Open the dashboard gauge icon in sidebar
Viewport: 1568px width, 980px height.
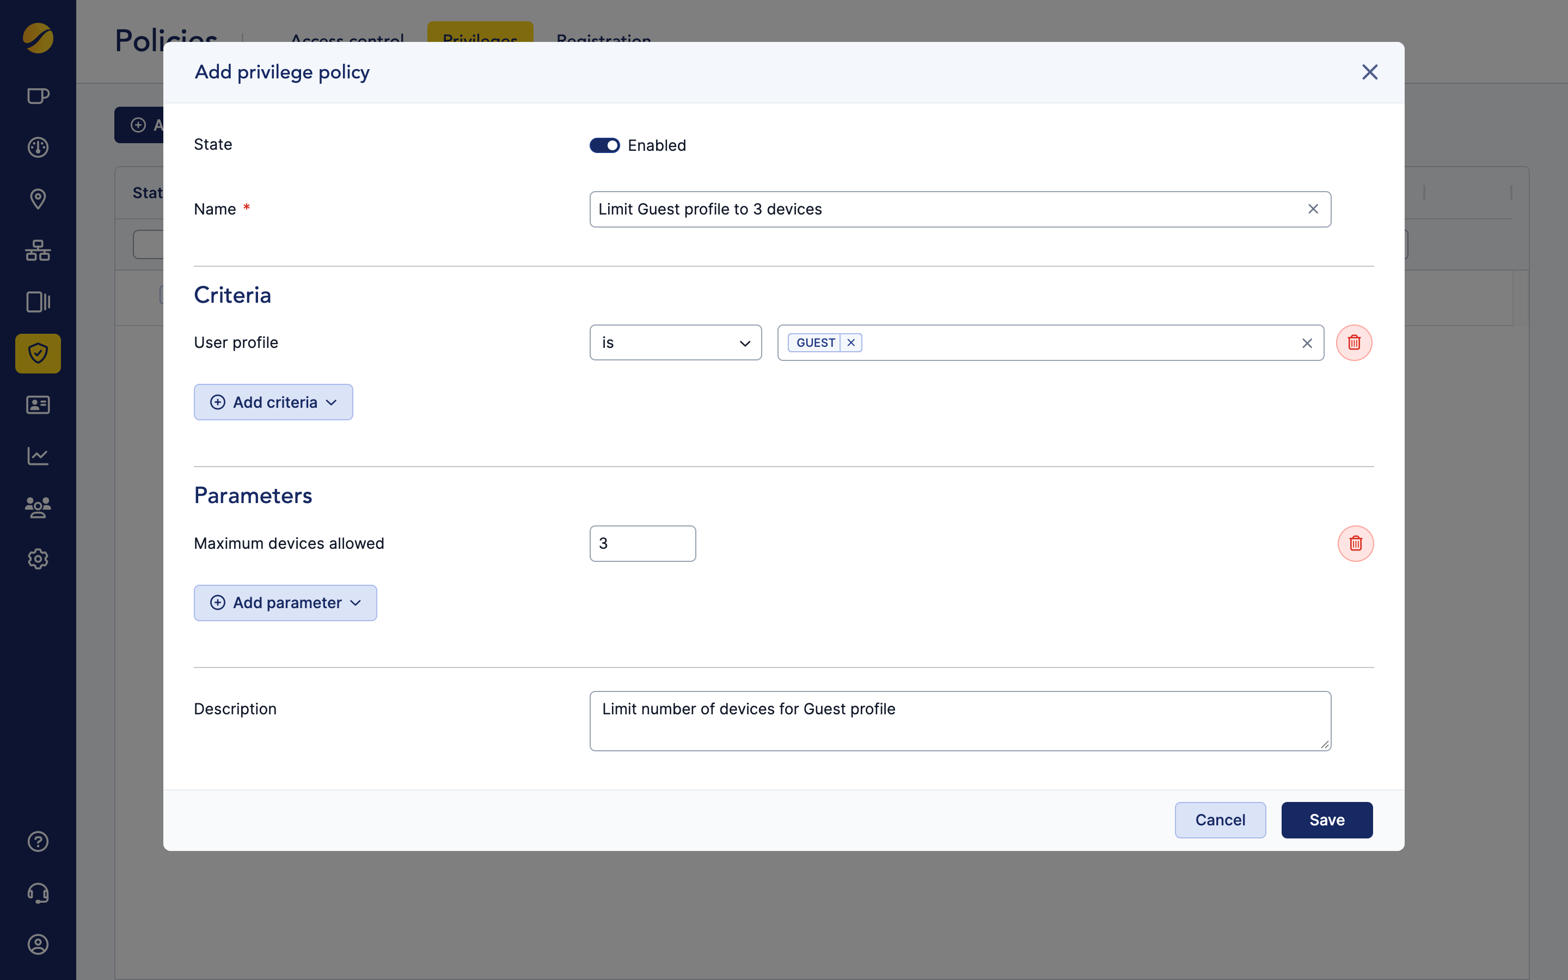pos(38,147)
